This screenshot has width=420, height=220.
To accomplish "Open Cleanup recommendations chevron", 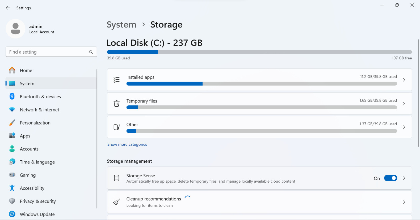I will point(404,202).
